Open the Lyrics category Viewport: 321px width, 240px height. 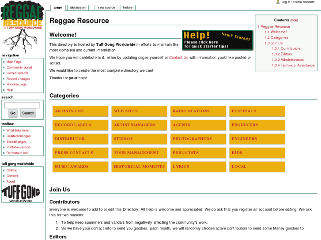pyautogui.click(x=198, y=166)
